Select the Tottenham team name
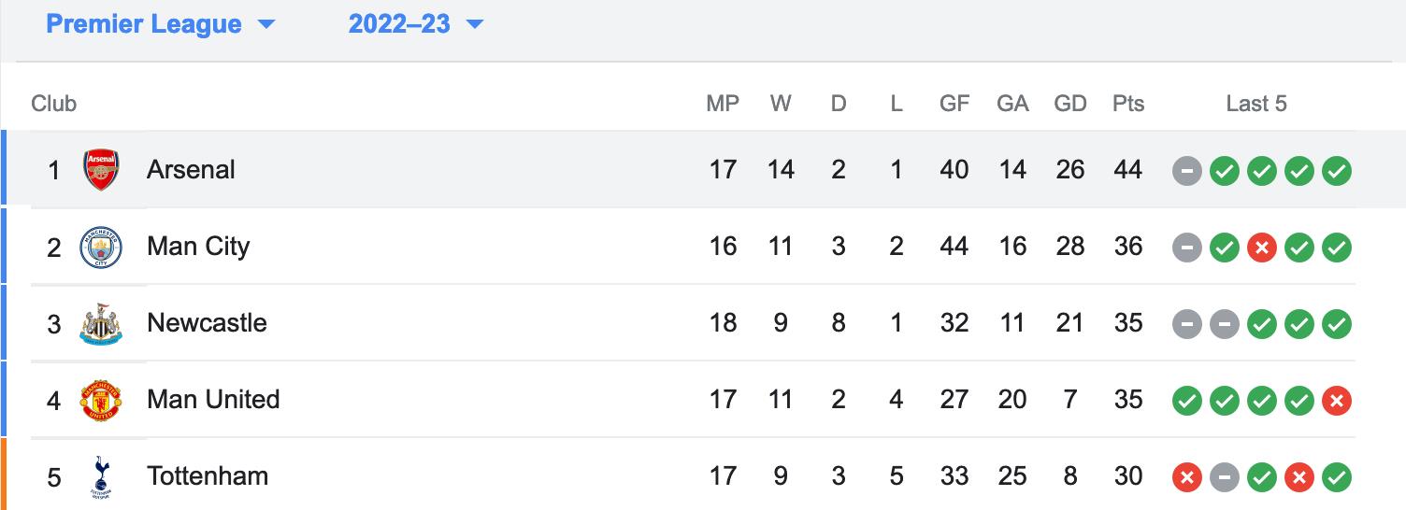Screen dimensions: 1406x510 pos(208,476)
